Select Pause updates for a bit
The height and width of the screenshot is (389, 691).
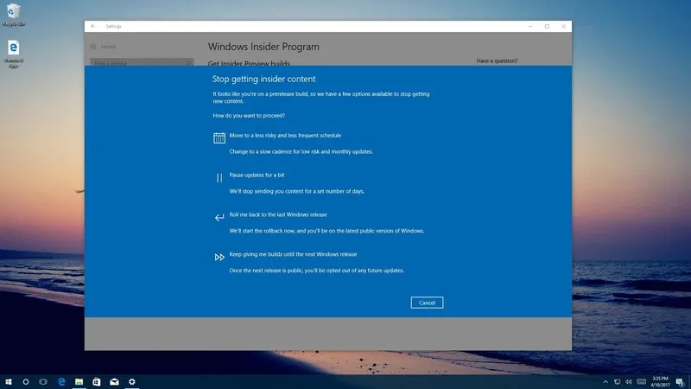click(257, 175)
